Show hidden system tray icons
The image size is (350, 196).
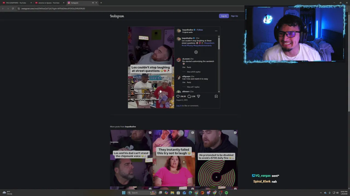(x=321, y=193)
